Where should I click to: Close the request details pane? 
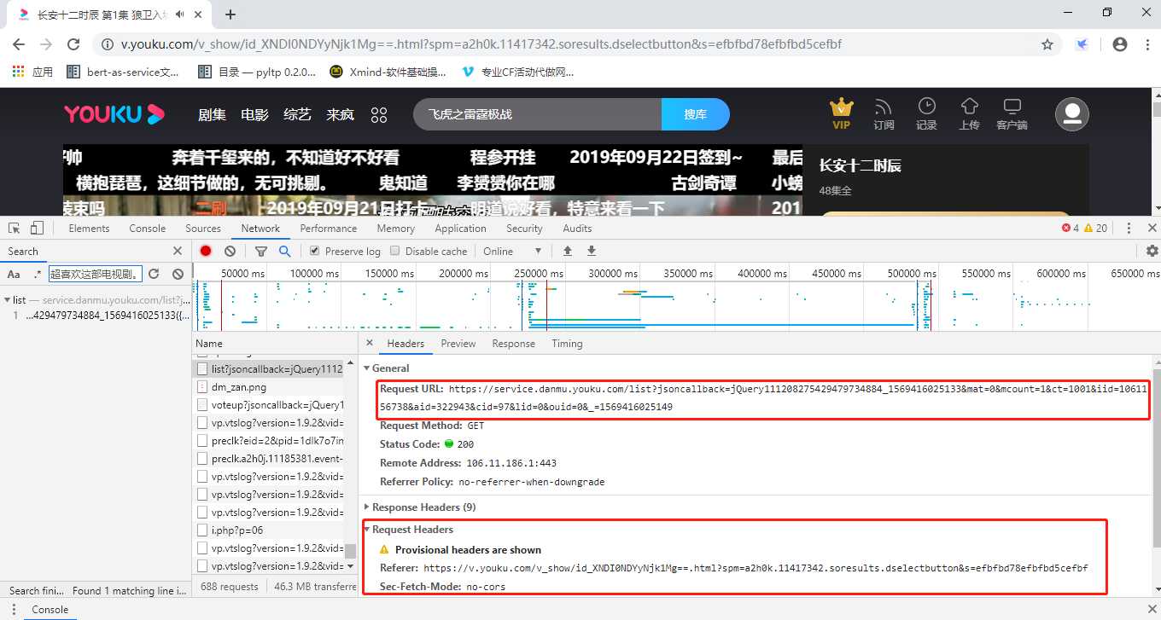click(x=370, y=343)
